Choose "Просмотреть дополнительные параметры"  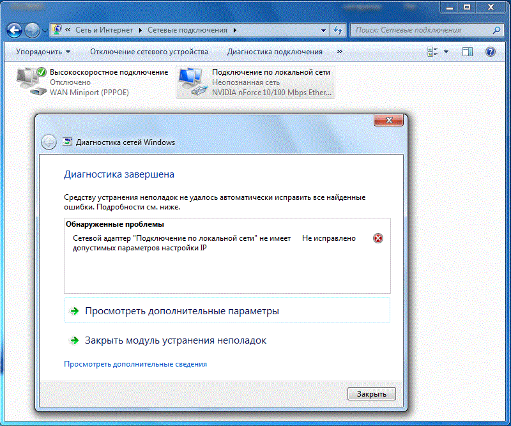227,310
